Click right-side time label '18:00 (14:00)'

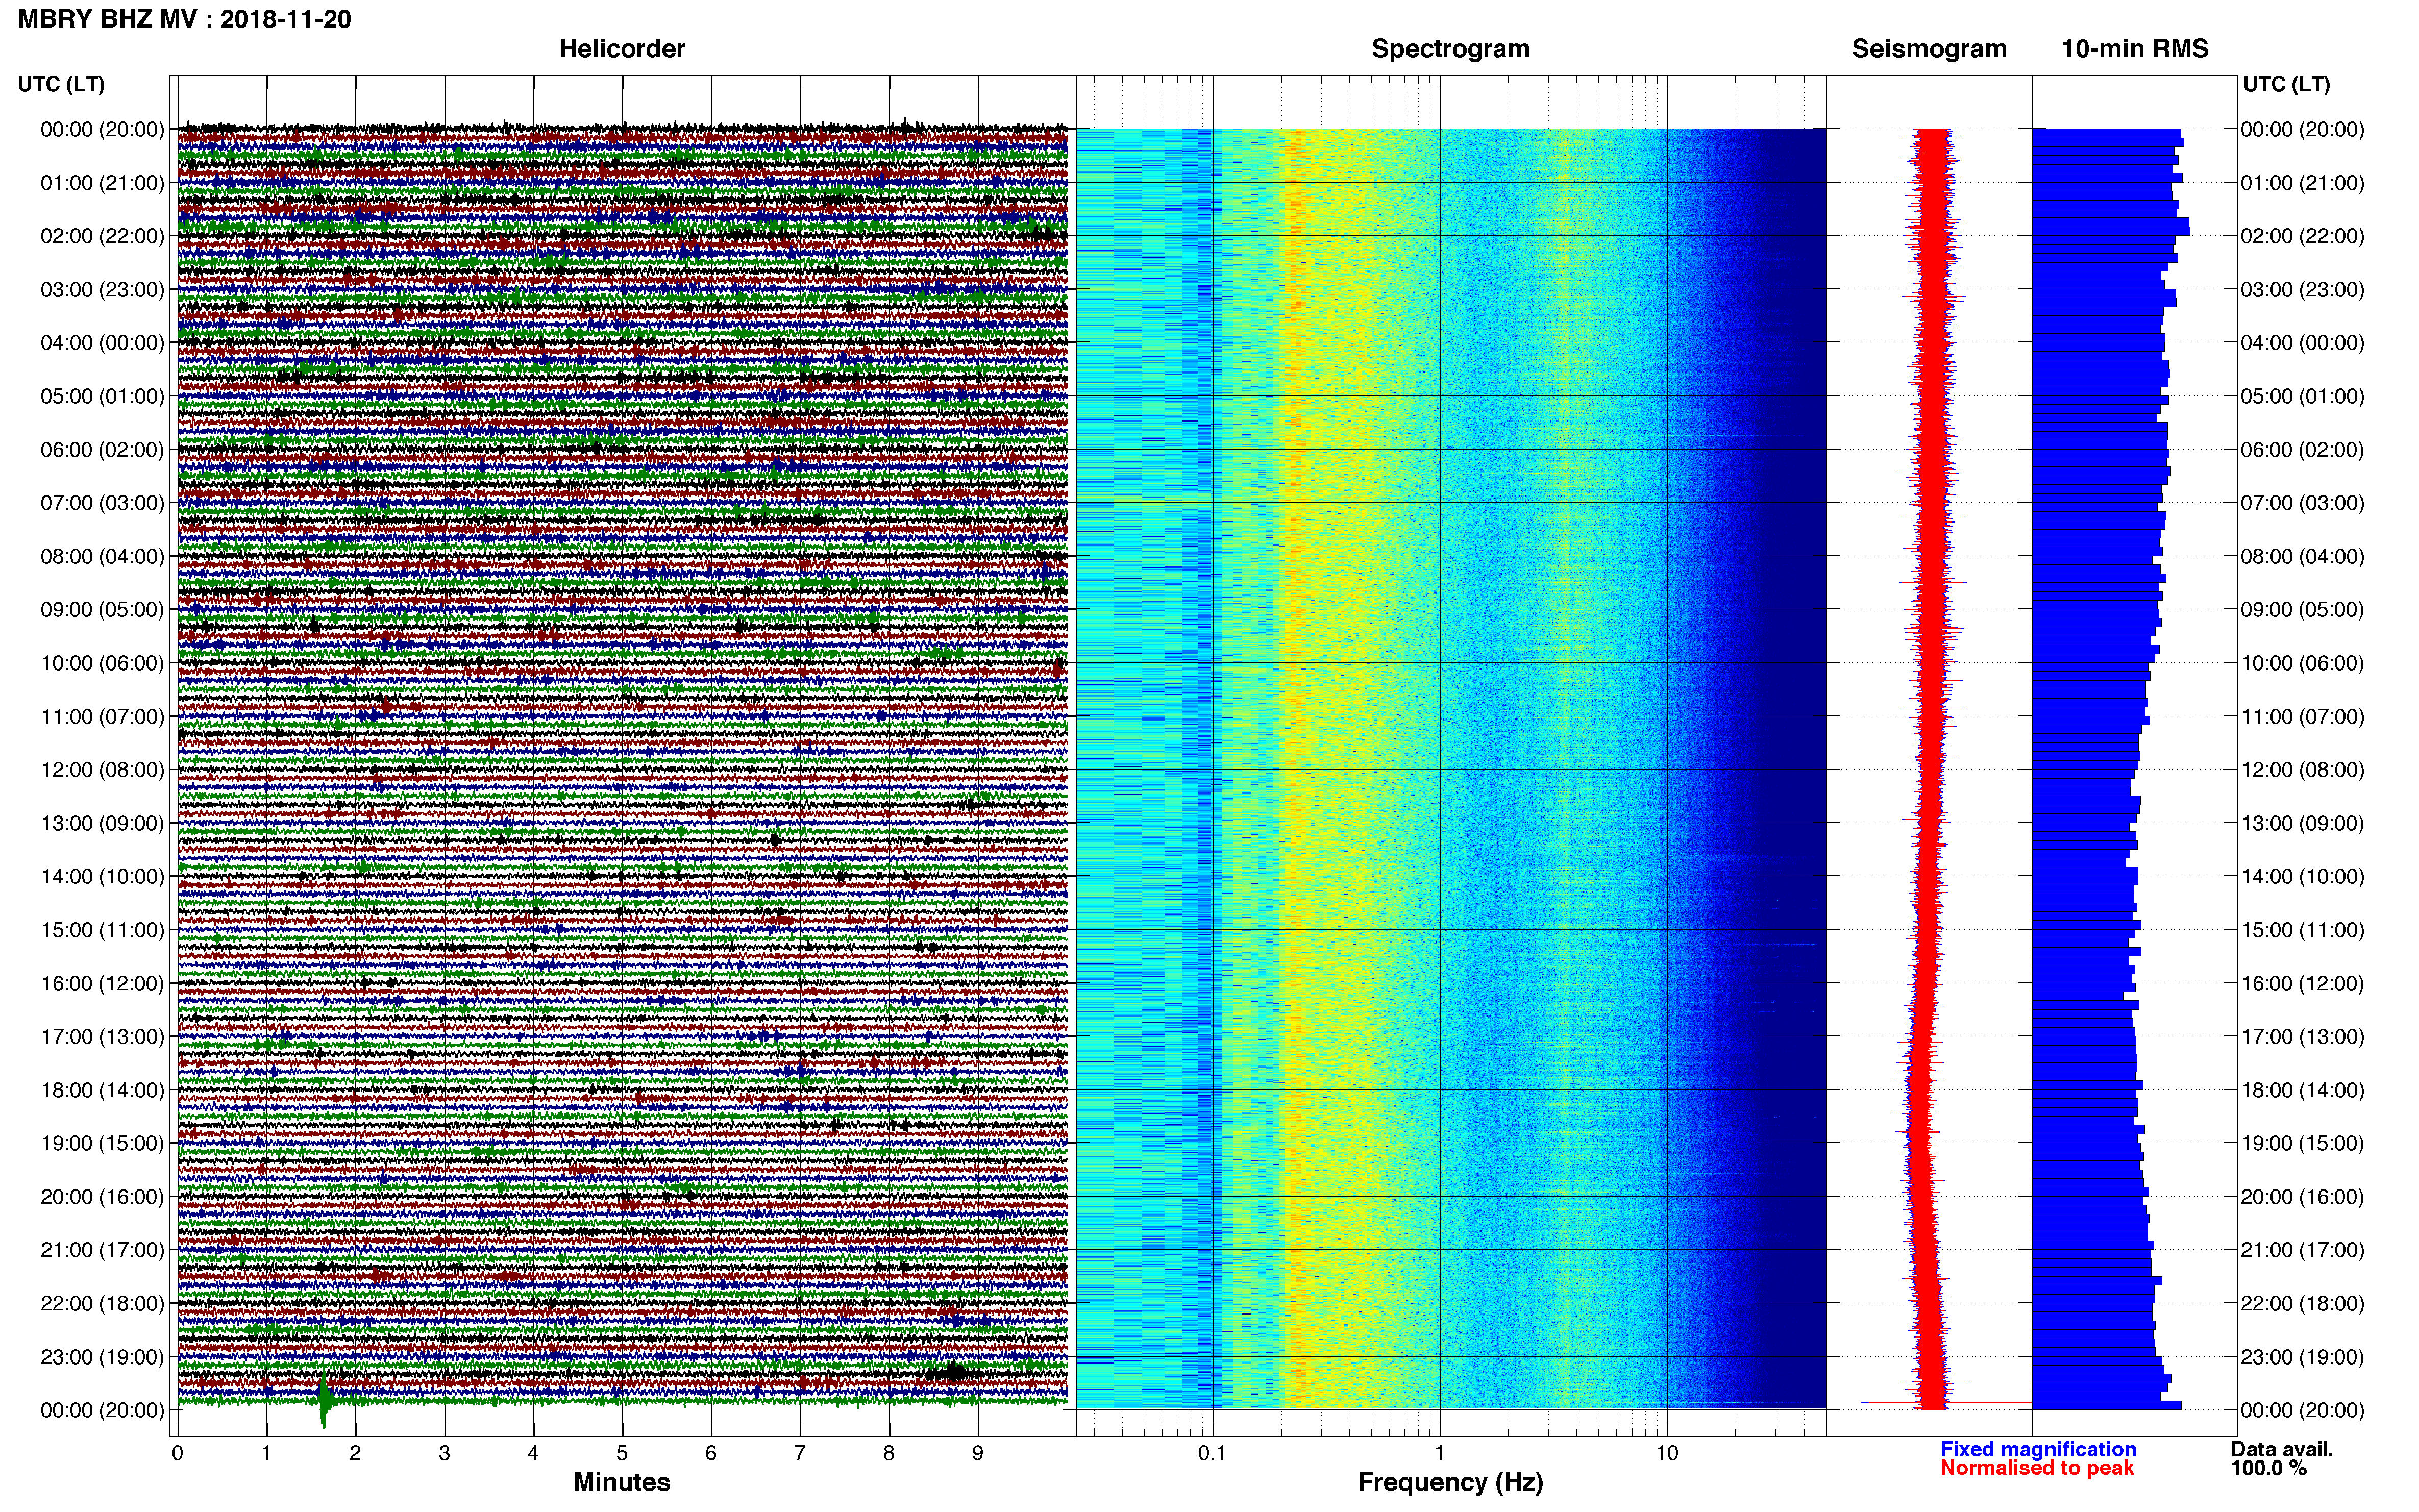[2302, 1090]
